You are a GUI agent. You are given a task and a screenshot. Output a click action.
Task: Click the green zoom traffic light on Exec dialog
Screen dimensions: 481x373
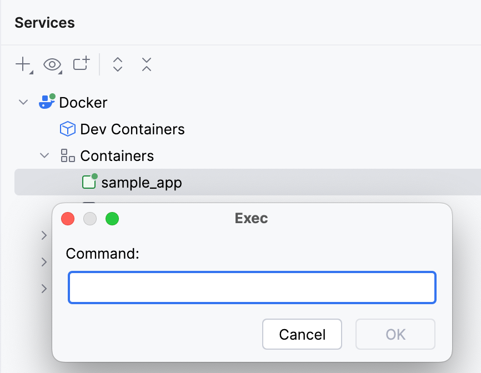click(x=112, y=219)
